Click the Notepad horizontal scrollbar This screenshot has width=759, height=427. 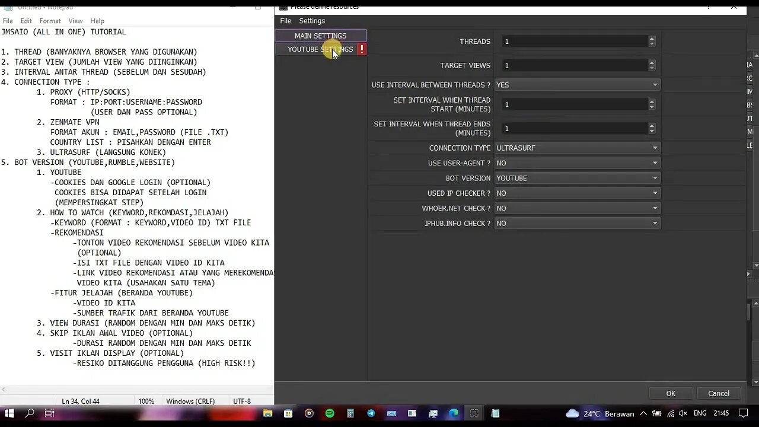[x=137, y=390]
